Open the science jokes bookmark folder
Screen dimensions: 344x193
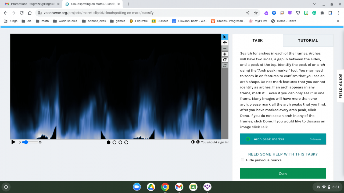point(94,21)
